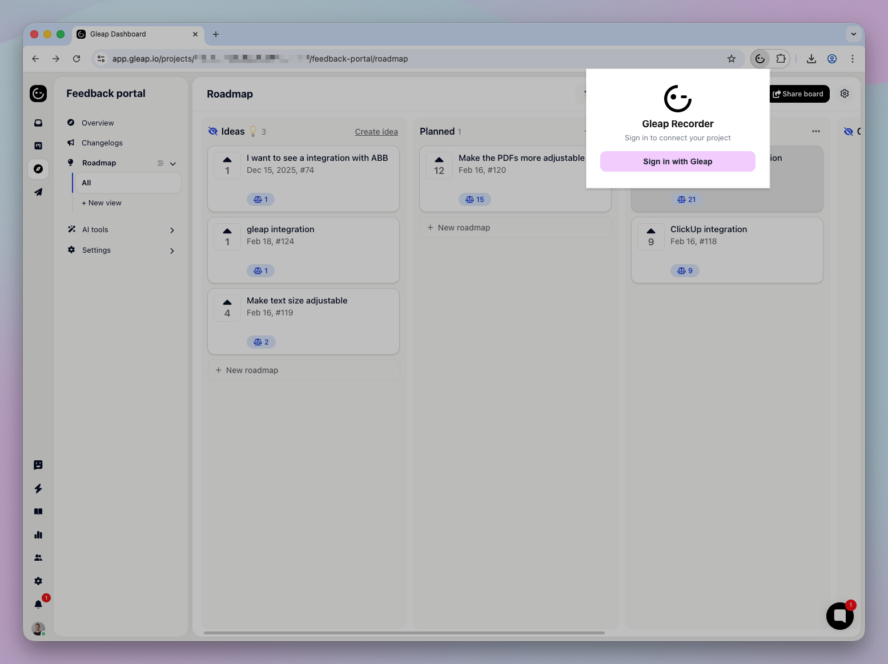Open the "gleap integration" card title

[280, 229]
